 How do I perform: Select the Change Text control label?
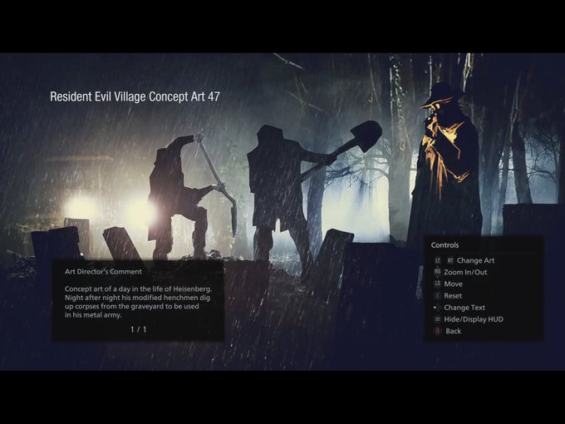tap(464, 308)
